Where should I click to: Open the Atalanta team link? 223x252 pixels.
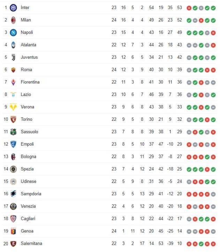[x=28, y=45]
